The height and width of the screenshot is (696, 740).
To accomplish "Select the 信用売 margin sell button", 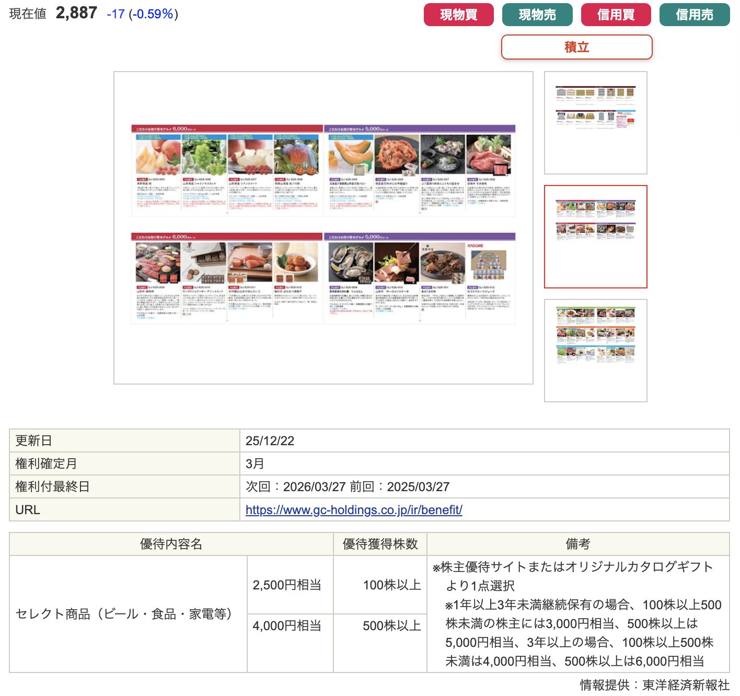I will 694,15.
